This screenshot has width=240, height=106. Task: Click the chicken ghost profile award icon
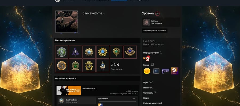(147, 58)
